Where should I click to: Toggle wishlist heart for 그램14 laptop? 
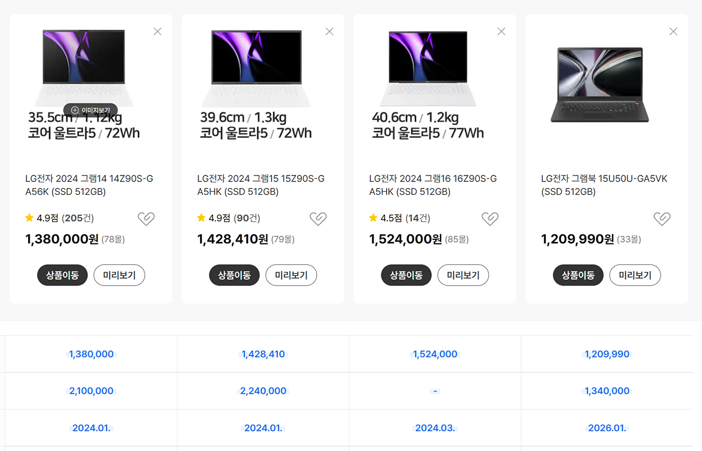(146, 219)
